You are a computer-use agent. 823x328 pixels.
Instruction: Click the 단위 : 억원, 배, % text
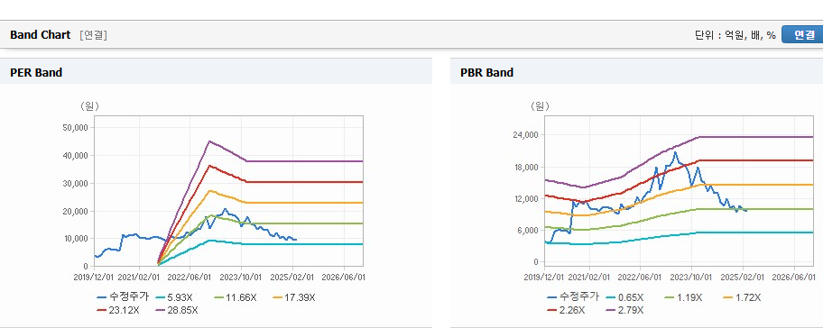coord(735,35)
